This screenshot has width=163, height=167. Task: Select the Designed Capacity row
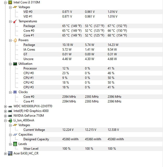click(x=93, y=139)
